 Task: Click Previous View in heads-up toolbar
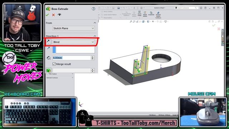[x=137, y=21]
